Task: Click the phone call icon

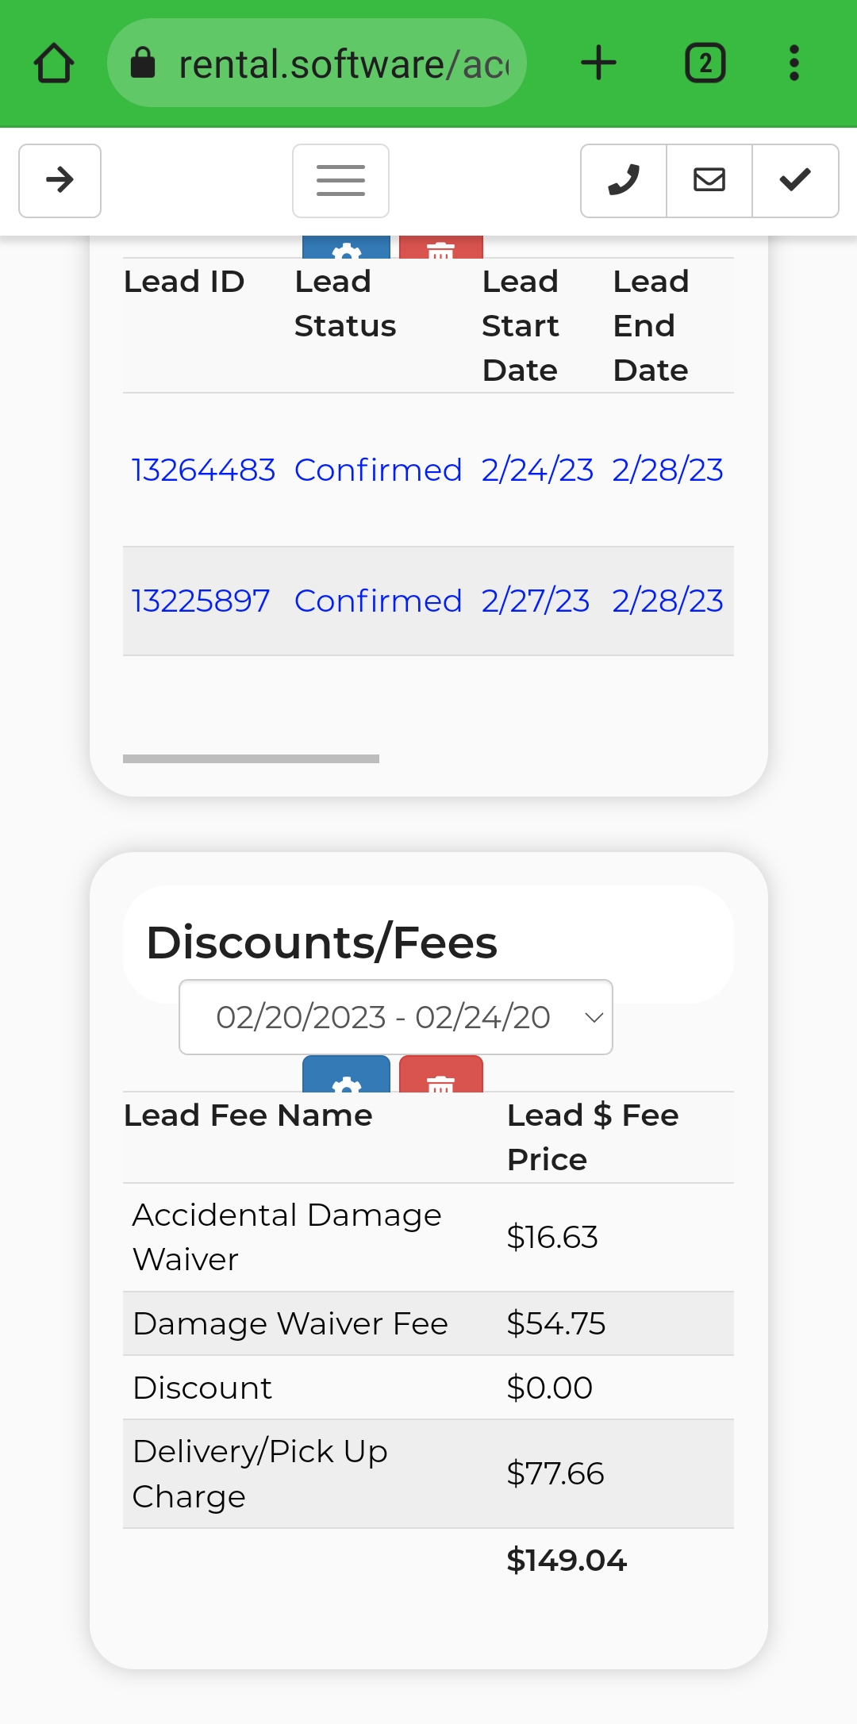Action: [624, 181]
